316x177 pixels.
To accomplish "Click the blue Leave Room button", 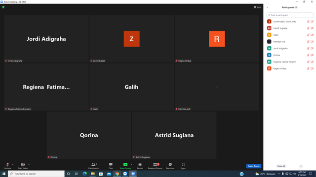I will coord(253,166).
